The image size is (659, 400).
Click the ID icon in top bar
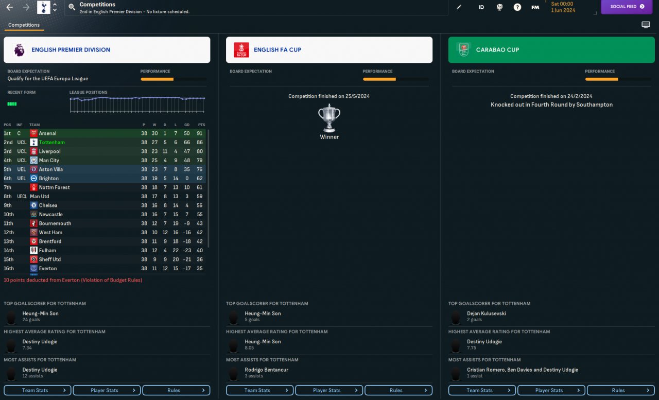481,7
